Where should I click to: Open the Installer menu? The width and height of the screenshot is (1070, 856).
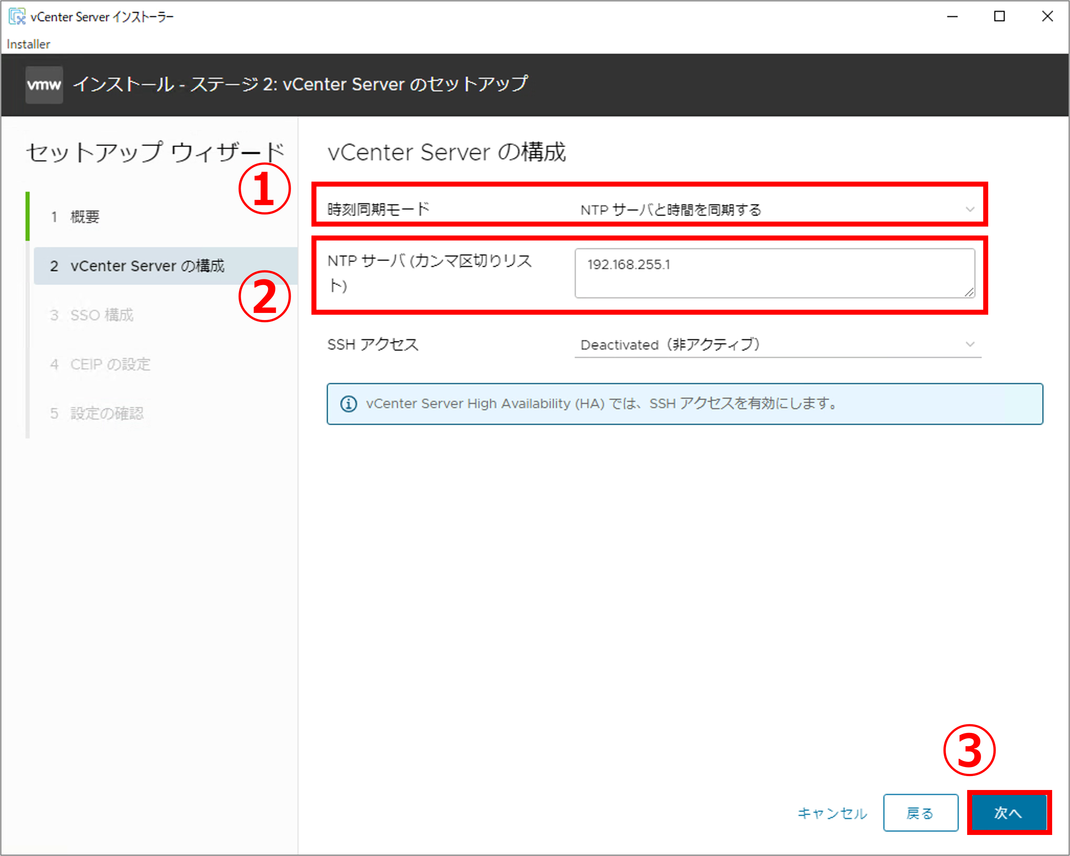(x=28, y=44)
